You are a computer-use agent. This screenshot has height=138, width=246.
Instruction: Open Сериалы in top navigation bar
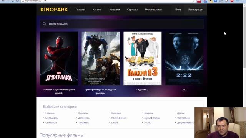coord(132,10)
